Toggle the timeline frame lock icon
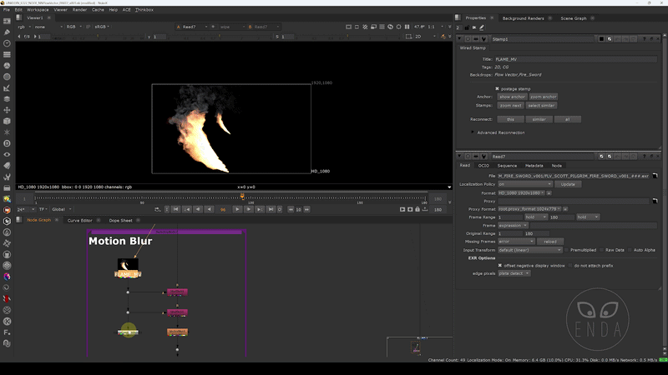Image resolution: width=668 pixels, height=375 pixels. [417, 209]
